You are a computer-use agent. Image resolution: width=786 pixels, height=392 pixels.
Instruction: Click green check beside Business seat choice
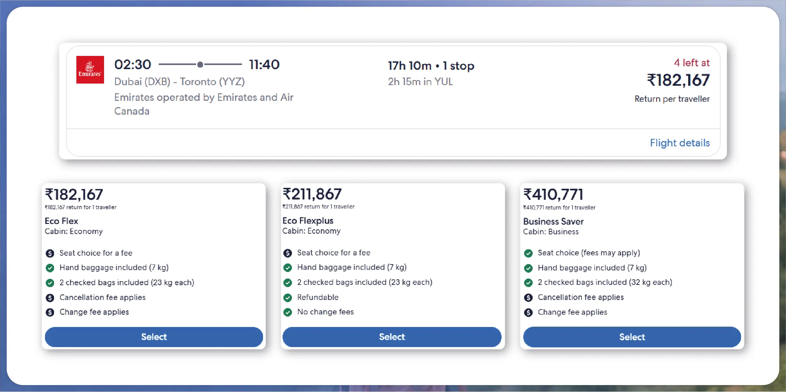528,253
